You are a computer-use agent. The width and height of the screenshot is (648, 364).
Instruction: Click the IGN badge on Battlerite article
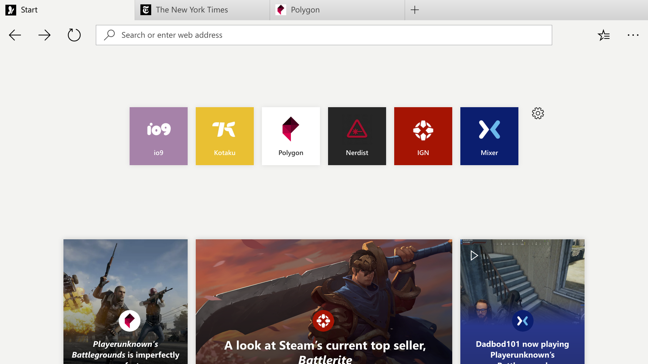point(323,321)
